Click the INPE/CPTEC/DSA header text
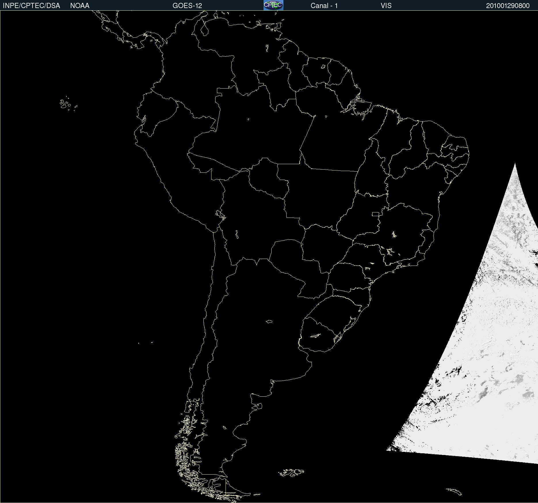The height and width of the screenshot is (503, 538). (x=31, y=6)
